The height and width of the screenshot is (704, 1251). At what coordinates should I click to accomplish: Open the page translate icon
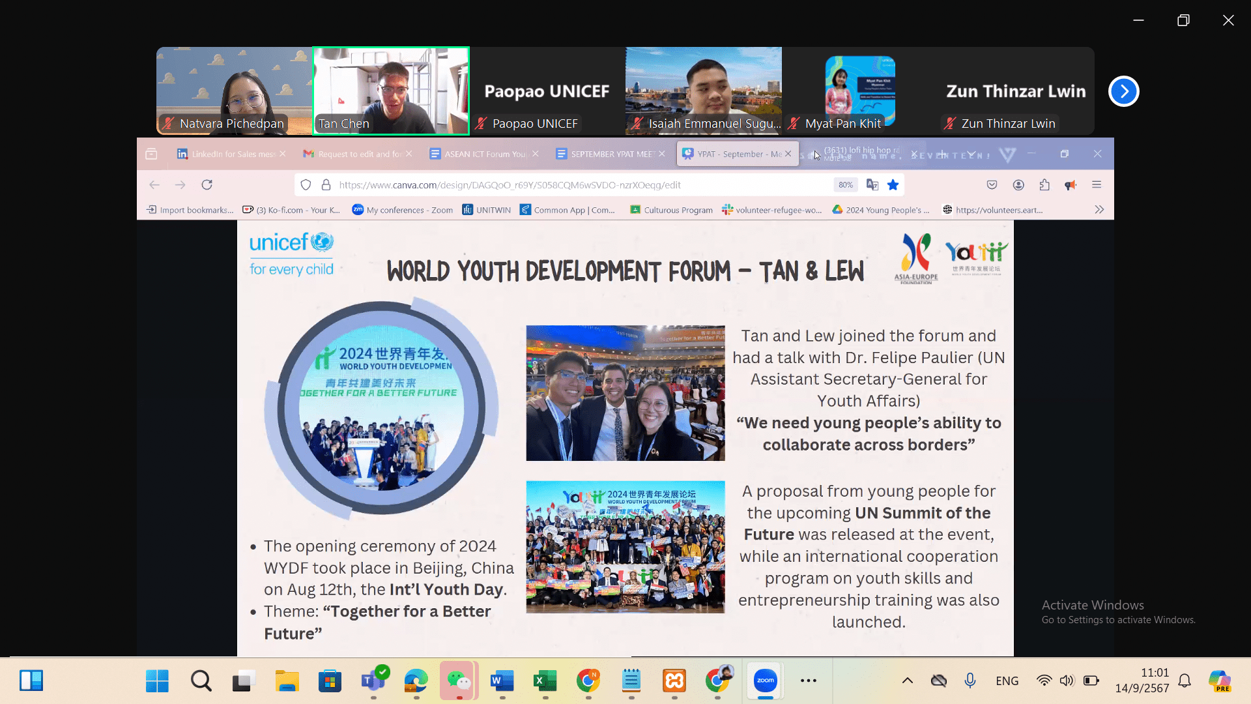coord(872,185)
